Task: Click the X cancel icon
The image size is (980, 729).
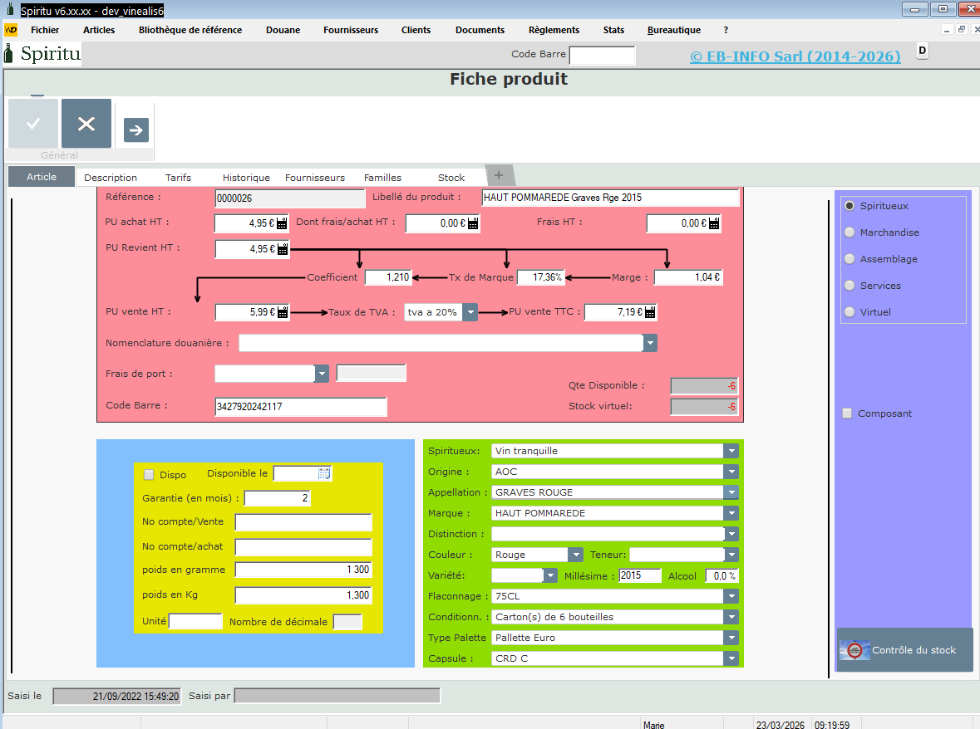Action: pos(86,124)
